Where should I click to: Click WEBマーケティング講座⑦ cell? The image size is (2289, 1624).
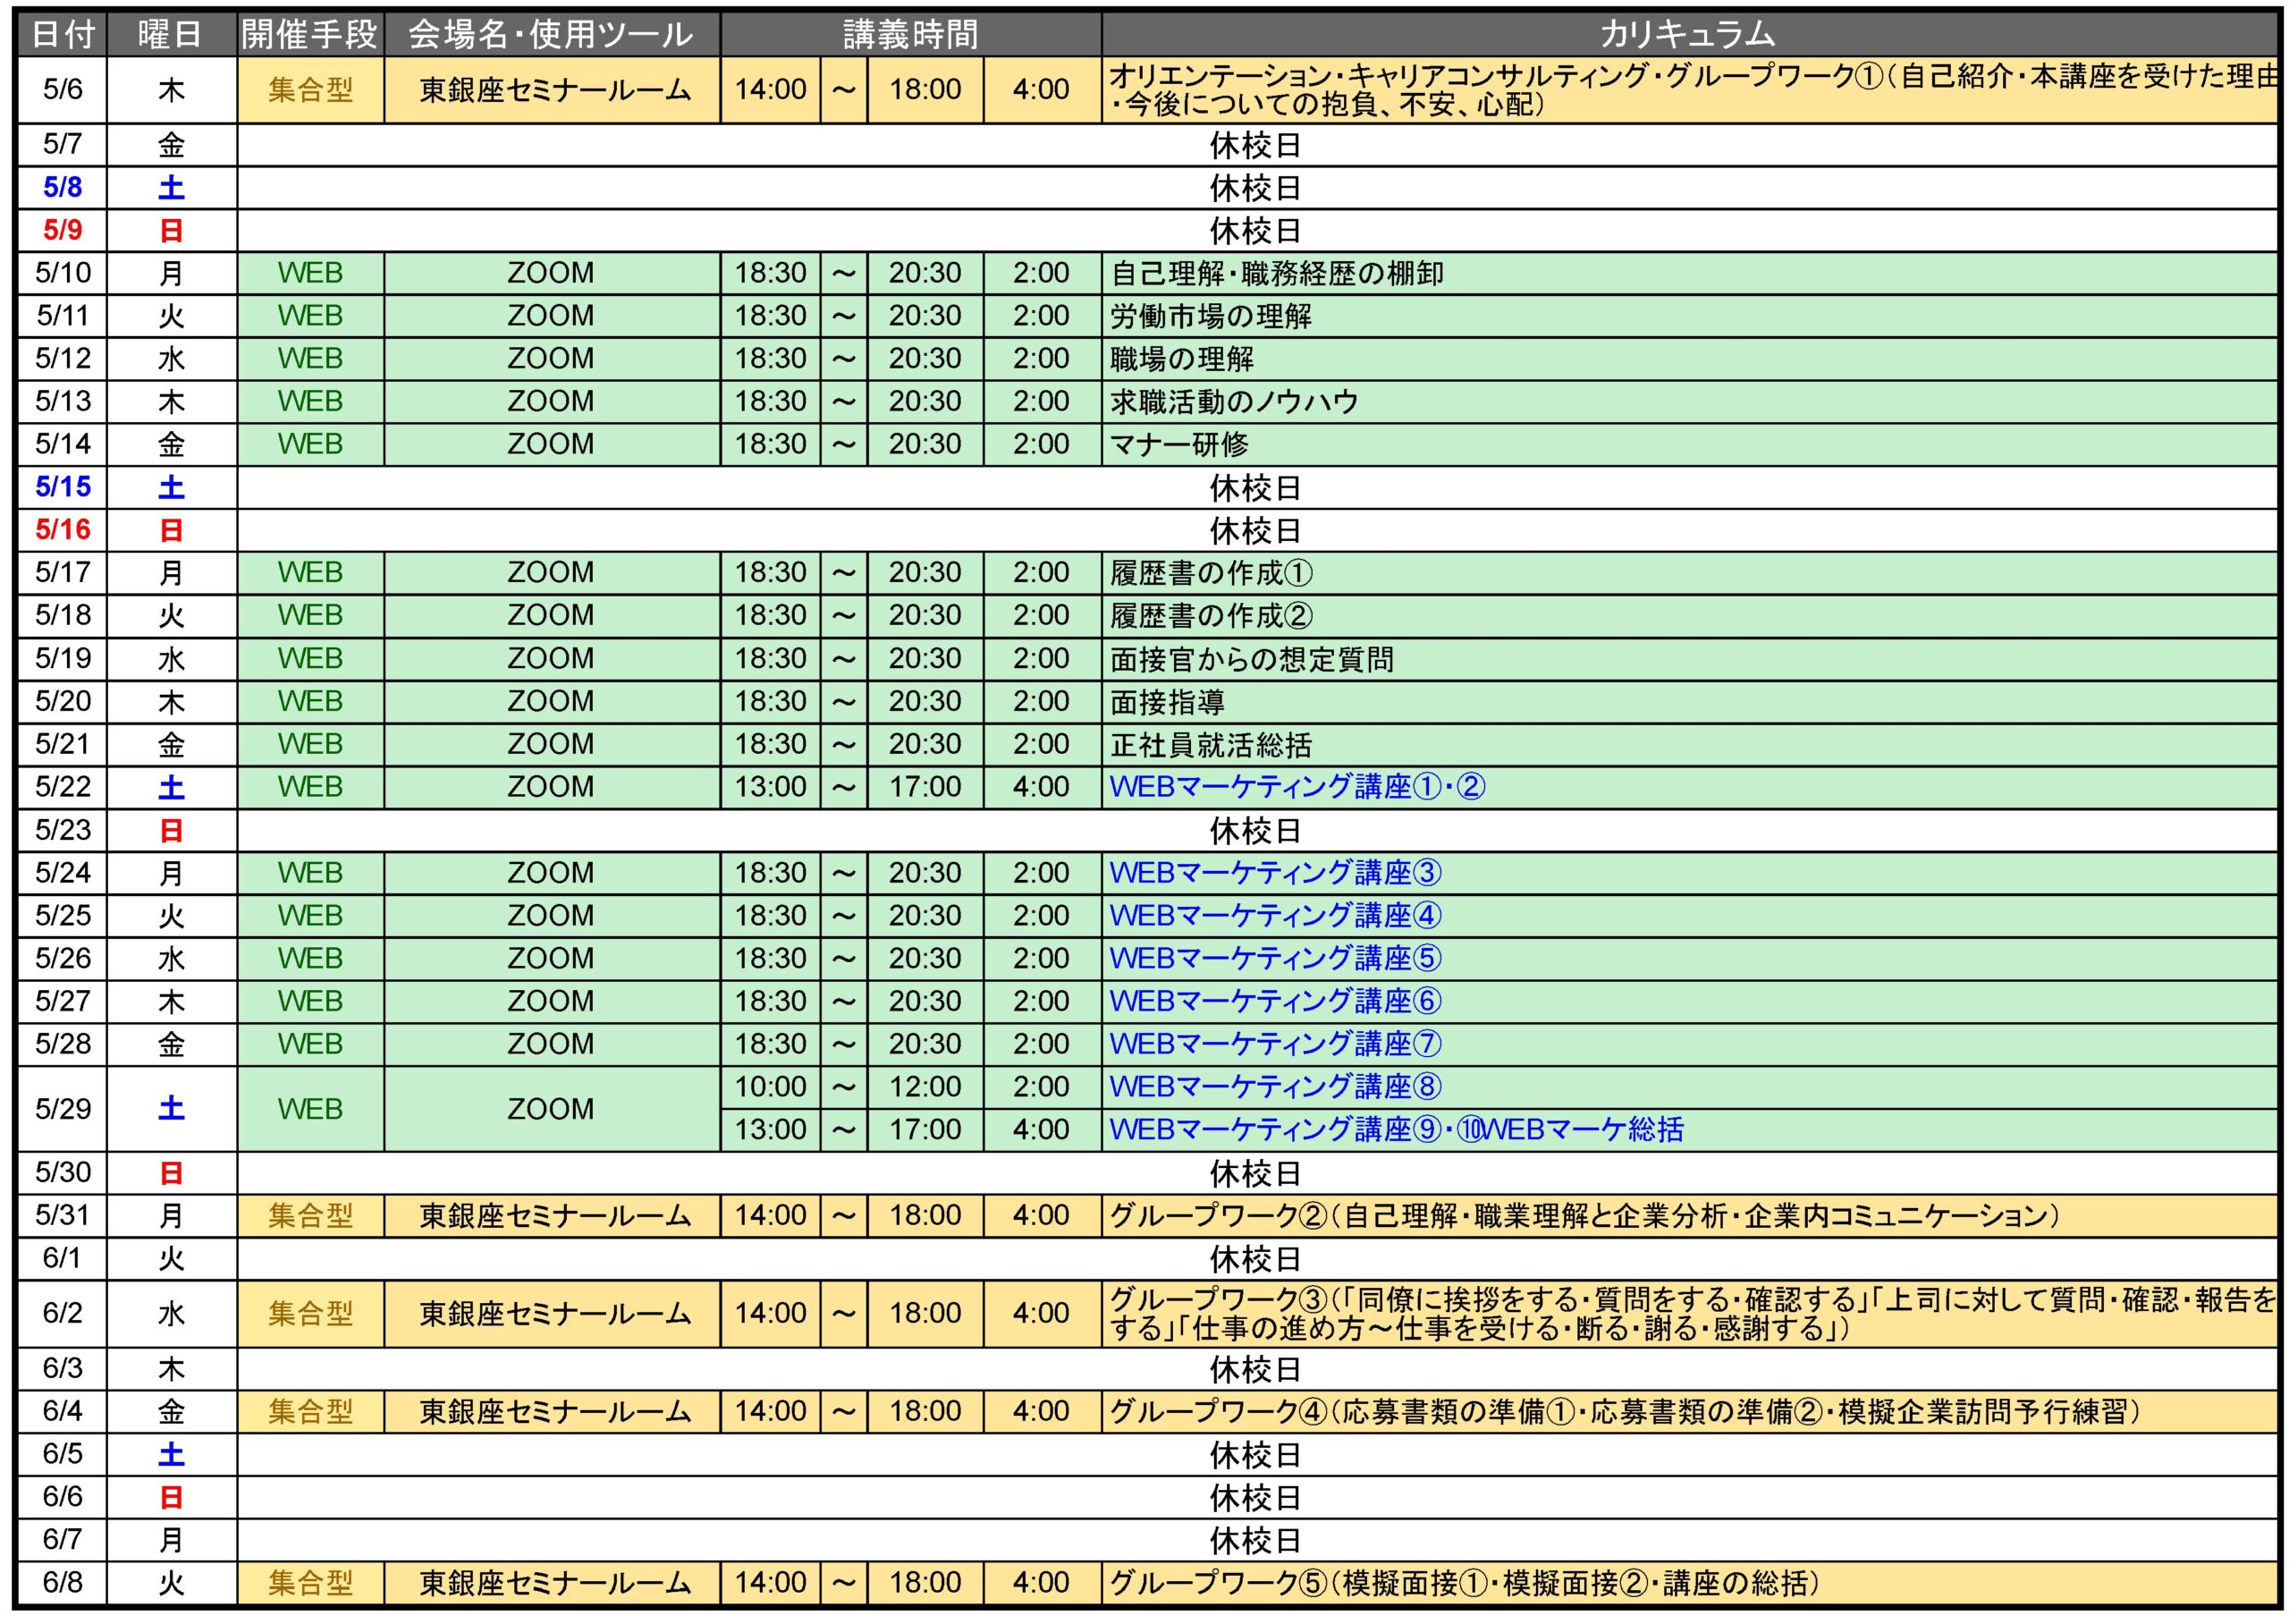pyautogui.click(x=1689, y=1044)
